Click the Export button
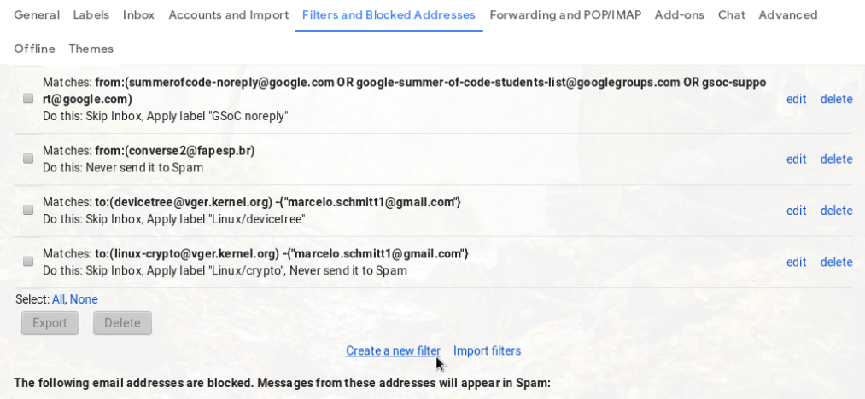The image size is (865, 399). [x=50, y=323]
